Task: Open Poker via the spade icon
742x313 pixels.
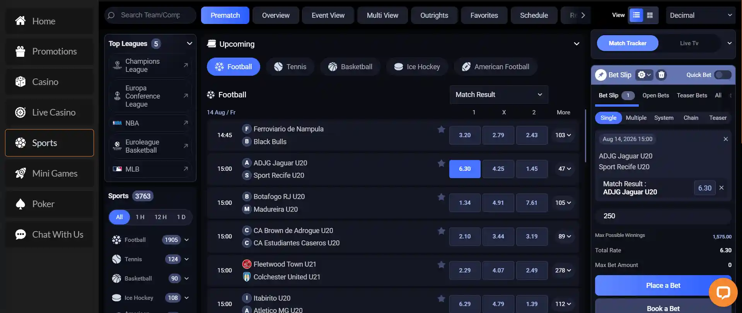Action: tap(20, 204)
